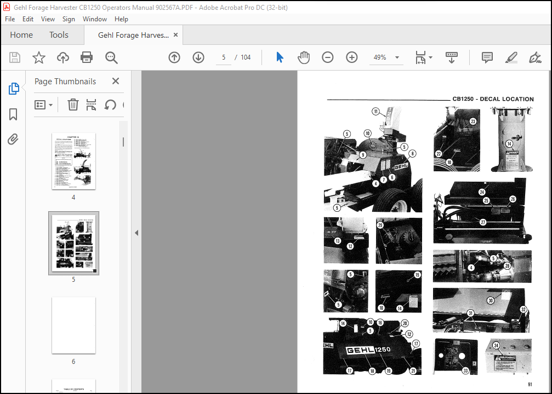
Task: Click the current page number field
Action: click(224, 57)
